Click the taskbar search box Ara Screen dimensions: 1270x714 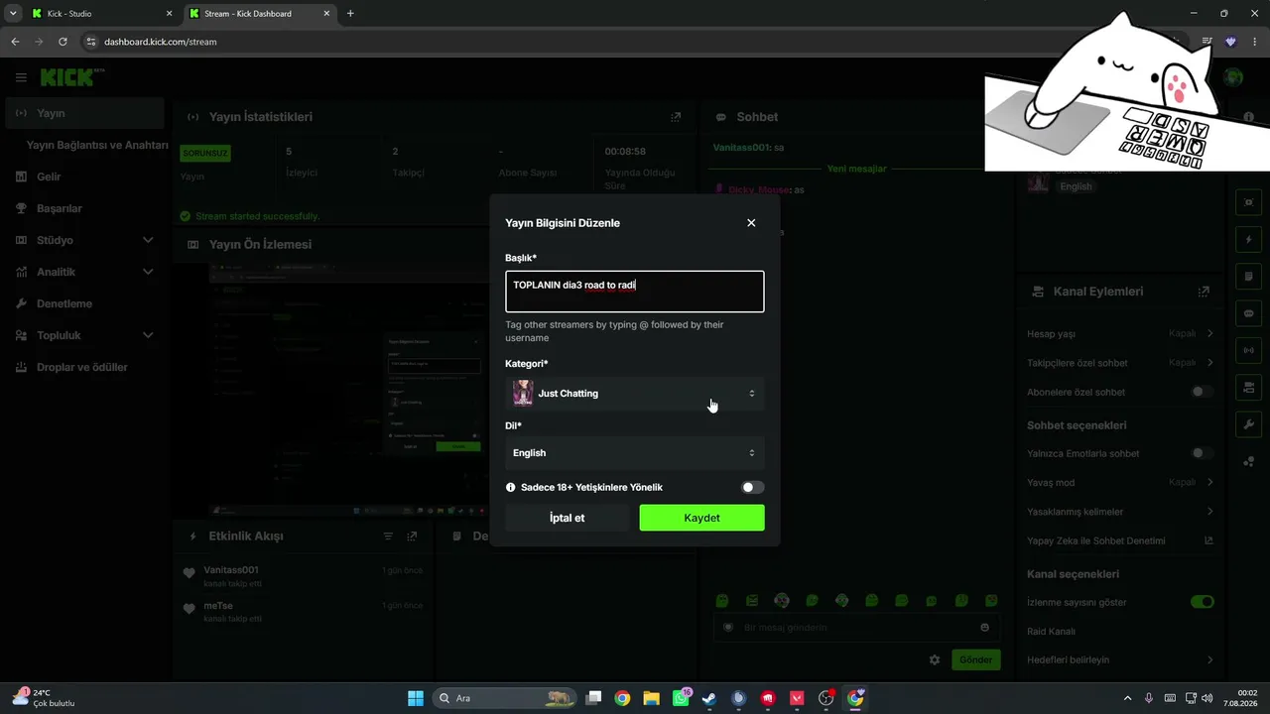tap(505, 698)
